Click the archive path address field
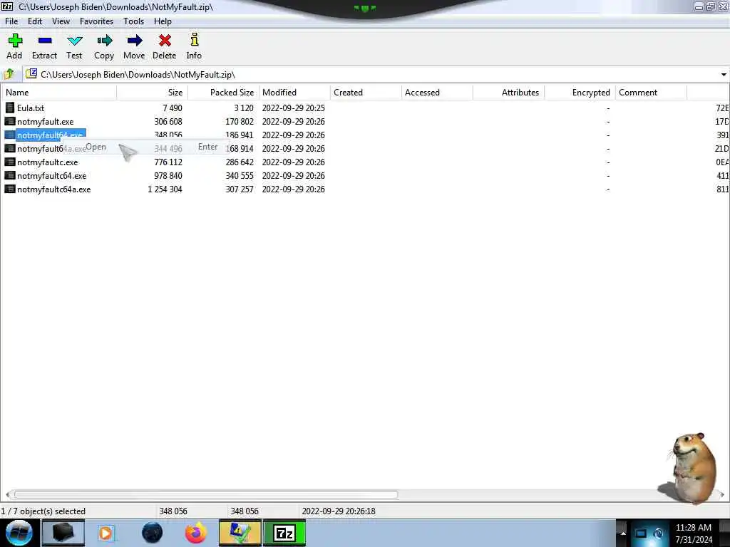 (x=371, y=74)
